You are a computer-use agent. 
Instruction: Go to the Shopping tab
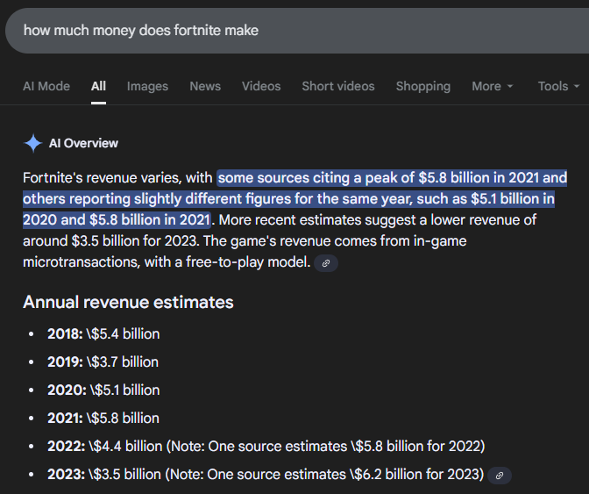pyautogui.click(x=423, y=87)
